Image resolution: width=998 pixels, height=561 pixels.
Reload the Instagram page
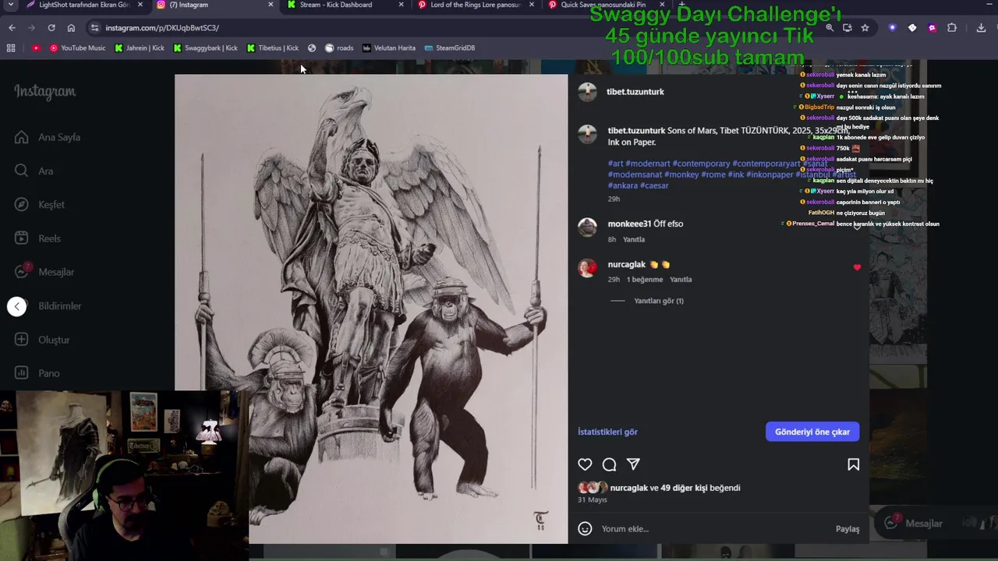51,27
